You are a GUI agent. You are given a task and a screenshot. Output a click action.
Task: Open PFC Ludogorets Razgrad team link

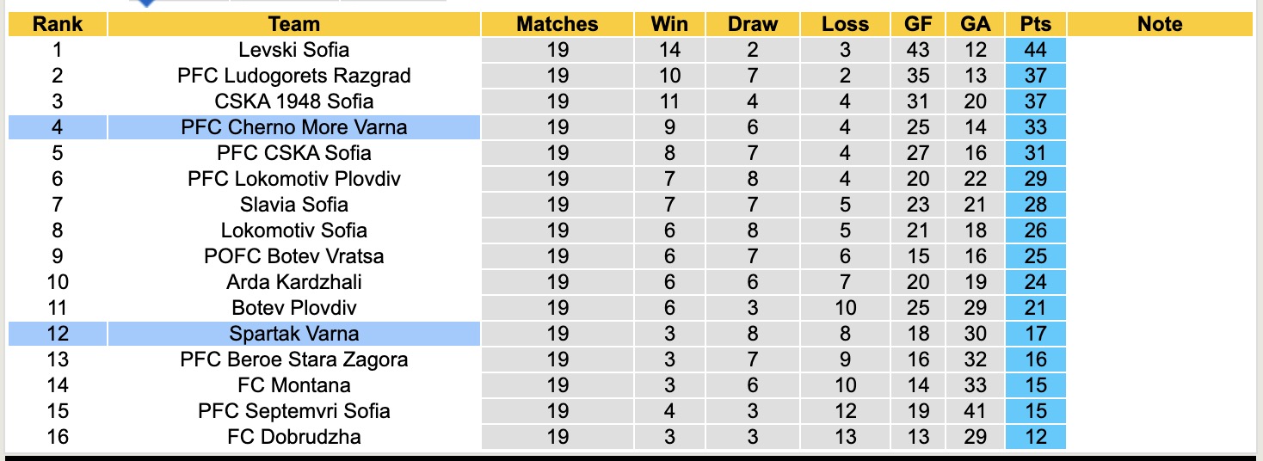294,76
